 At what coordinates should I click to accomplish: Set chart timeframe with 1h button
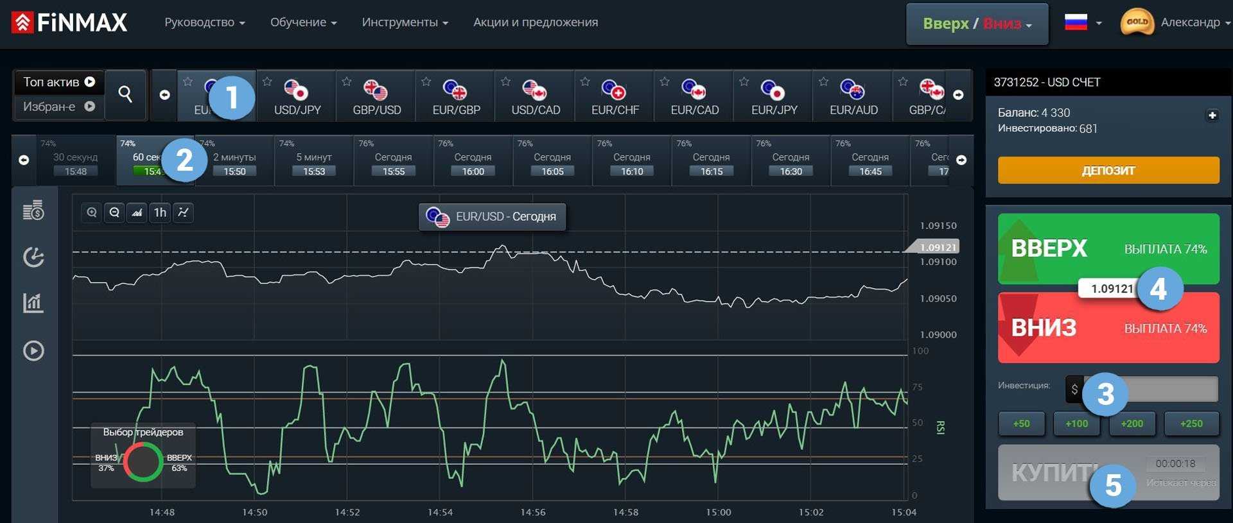160,212
